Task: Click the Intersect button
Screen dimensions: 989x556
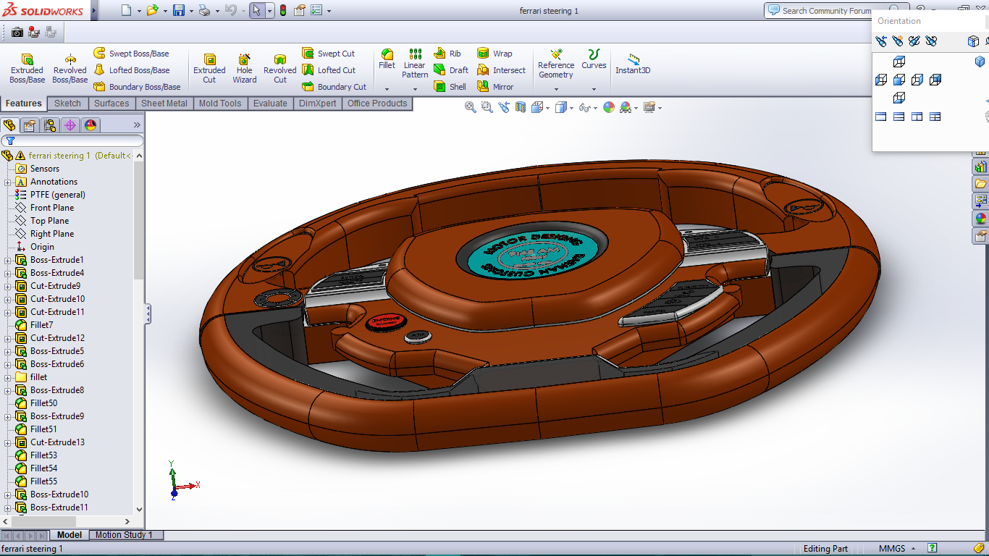Action: (502, 70)
